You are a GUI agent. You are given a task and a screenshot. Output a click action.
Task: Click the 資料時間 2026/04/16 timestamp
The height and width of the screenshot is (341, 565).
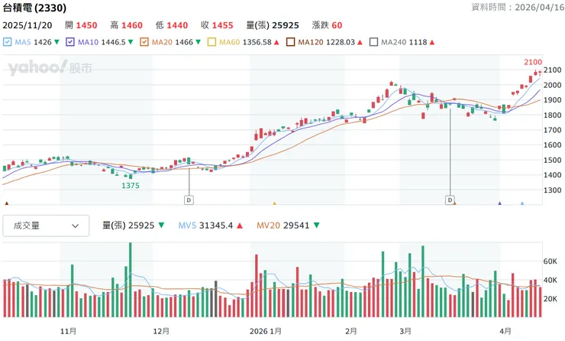click(x=518, y=7)
